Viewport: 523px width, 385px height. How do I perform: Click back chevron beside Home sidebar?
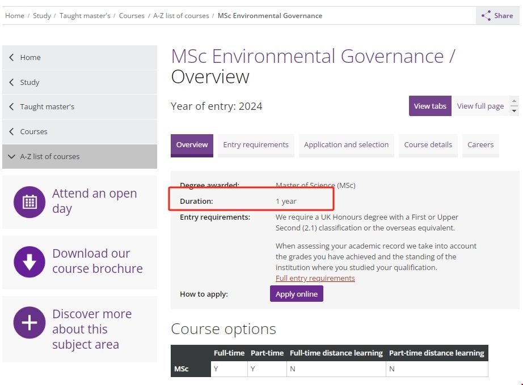click(11, 57)
